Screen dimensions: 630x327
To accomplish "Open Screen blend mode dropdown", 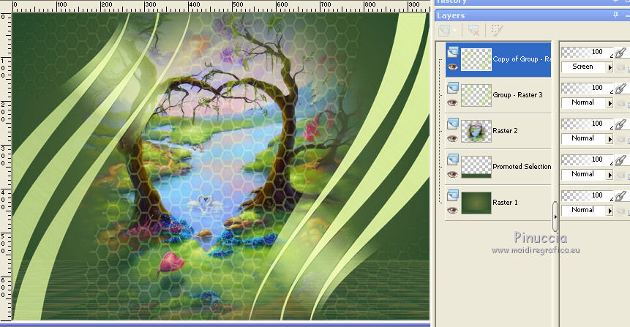I will coord(610,67).
